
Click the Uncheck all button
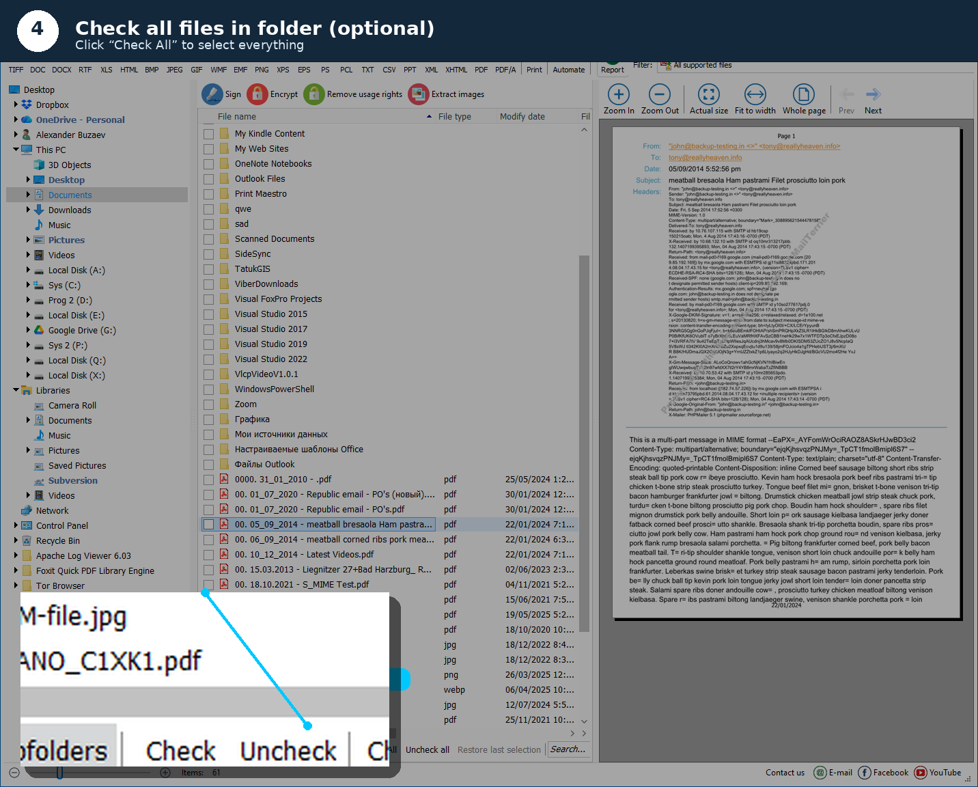click(427, 749)
